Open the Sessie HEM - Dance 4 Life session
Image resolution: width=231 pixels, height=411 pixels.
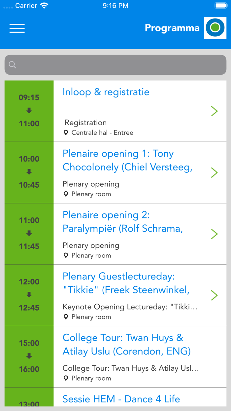tap(121, 399)
